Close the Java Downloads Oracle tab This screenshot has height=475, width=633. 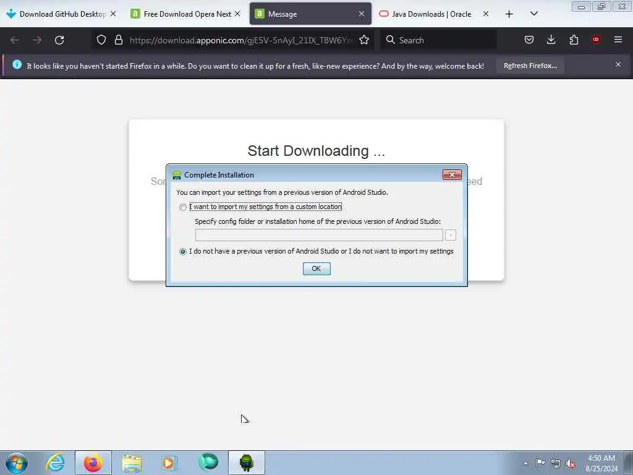(x=486, y=14)
